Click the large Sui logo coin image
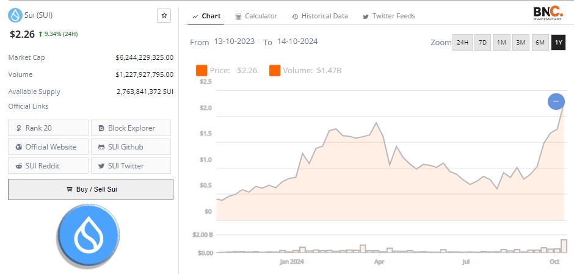Screen dimensions: 574x274 pyautogui.click(x=88, y=236)
